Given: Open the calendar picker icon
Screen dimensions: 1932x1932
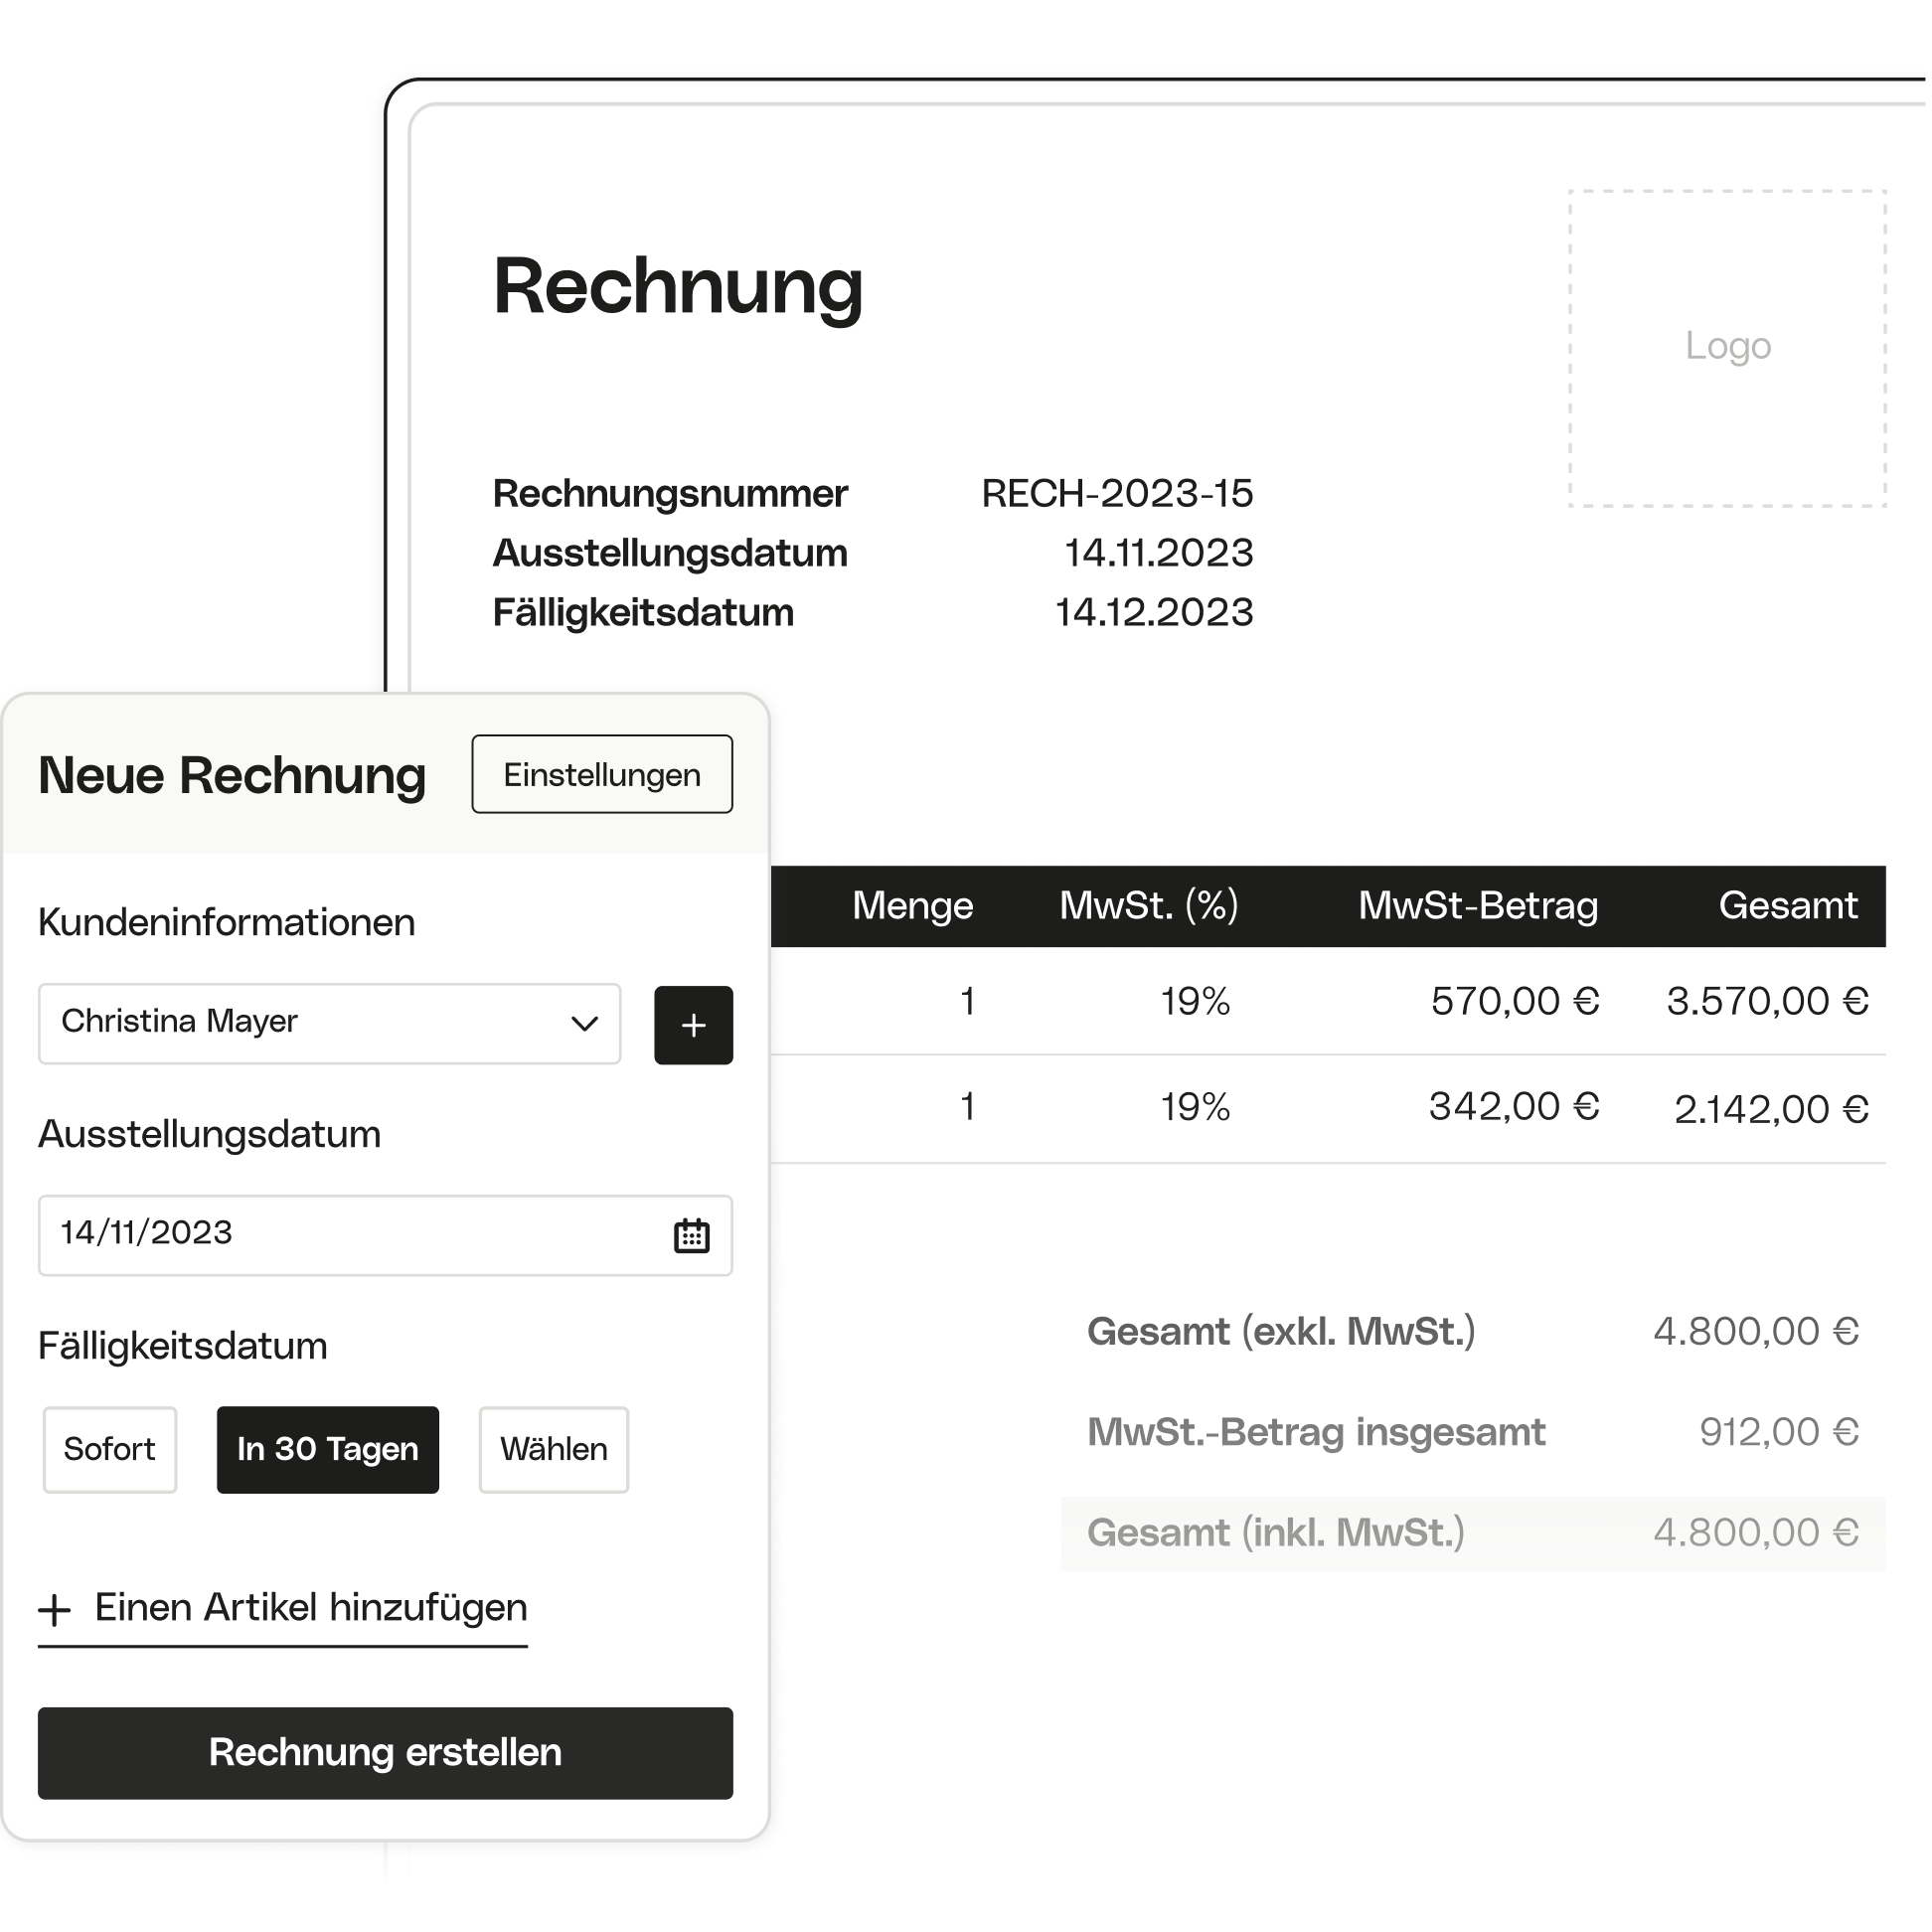Looking at the screenshot, I should (691, 1235).
